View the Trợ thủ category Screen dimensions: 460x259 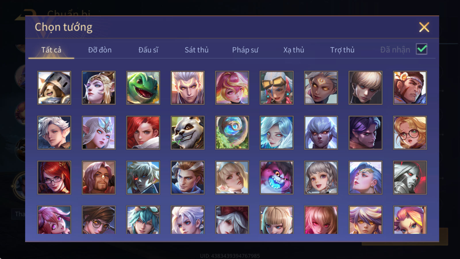[x=342, y=50]
